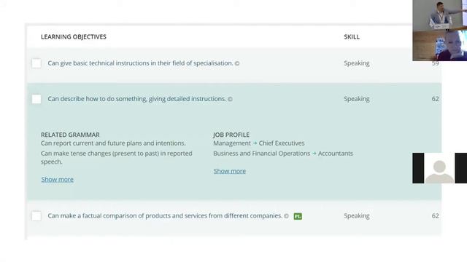Tick the 'describe how to do something' checkbox

(36, 99)
